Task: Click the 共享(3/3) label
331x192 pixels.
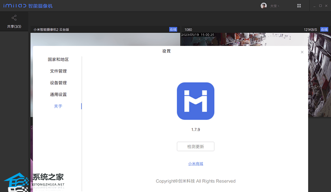Action: (x=14, y=26)
